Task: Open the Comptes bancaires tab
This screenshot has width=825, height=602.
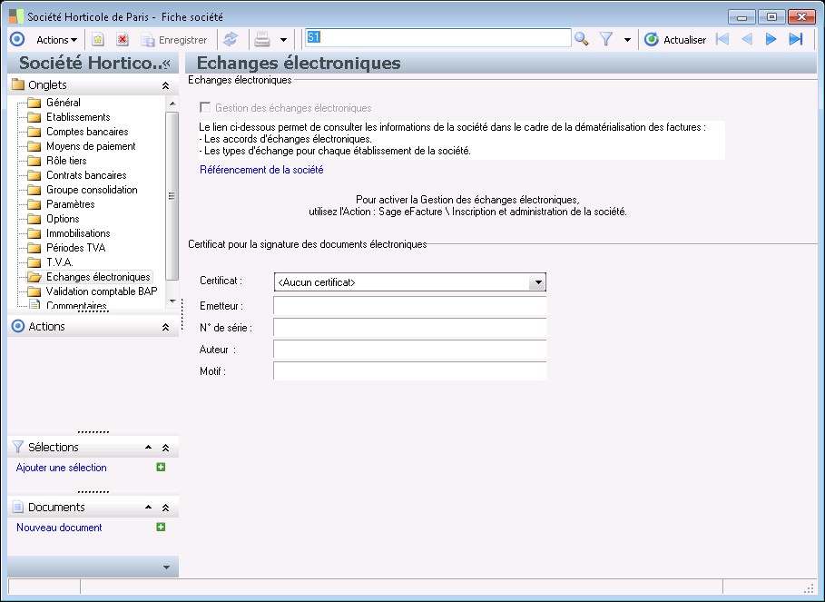Action: [x=87, y=132]
